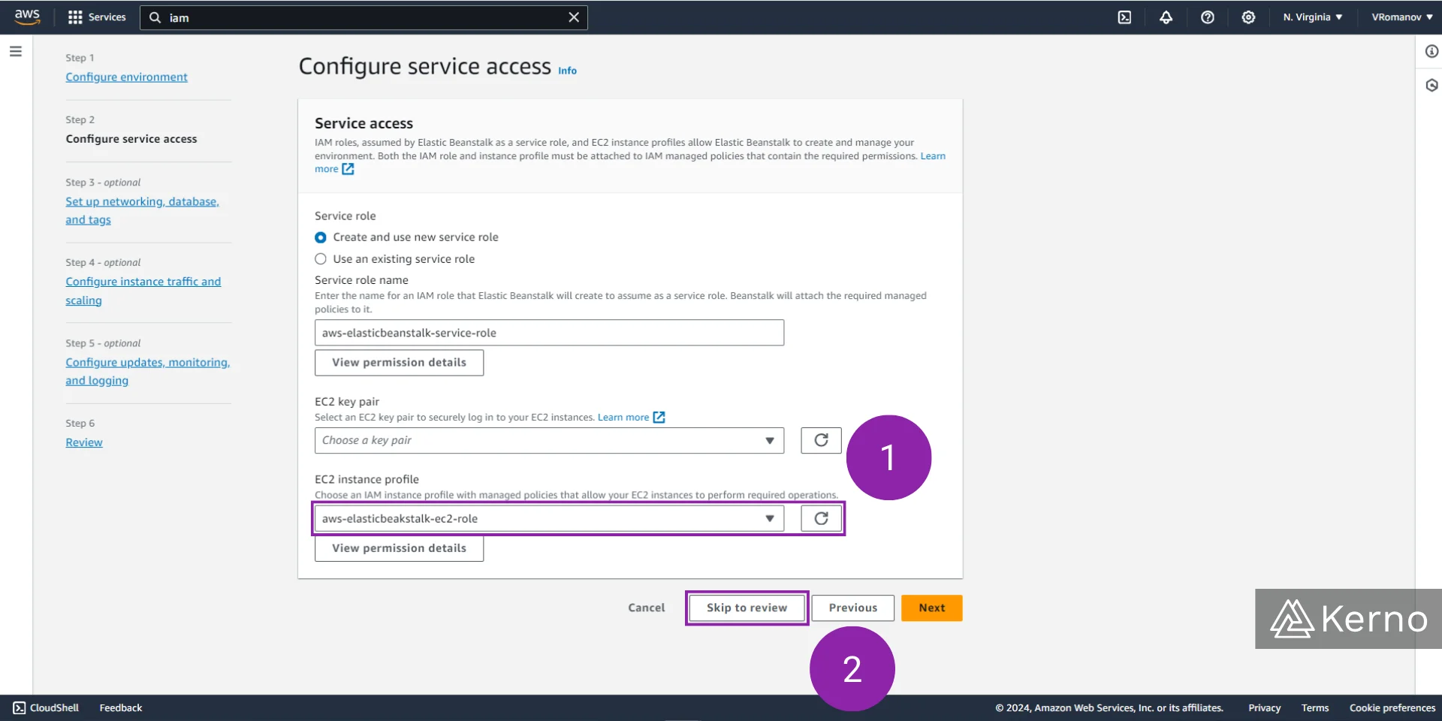Click Skip to review
This screenshot has height=721, width=1442.
coord(747,608)
